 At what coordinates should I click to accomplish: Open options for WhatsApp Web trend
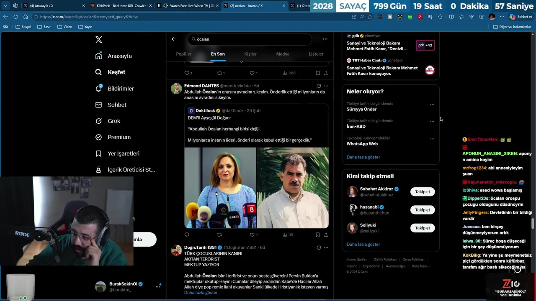tap(432, 139)
